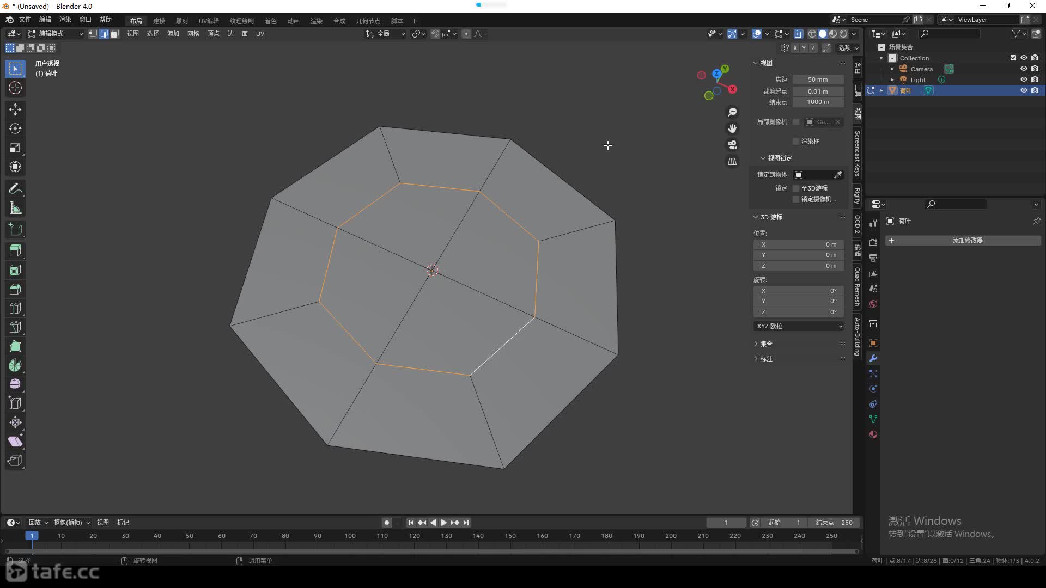Screen dimensions: 1046x588
Task: Select the Inset Faces tool
Action: point(15,270)
